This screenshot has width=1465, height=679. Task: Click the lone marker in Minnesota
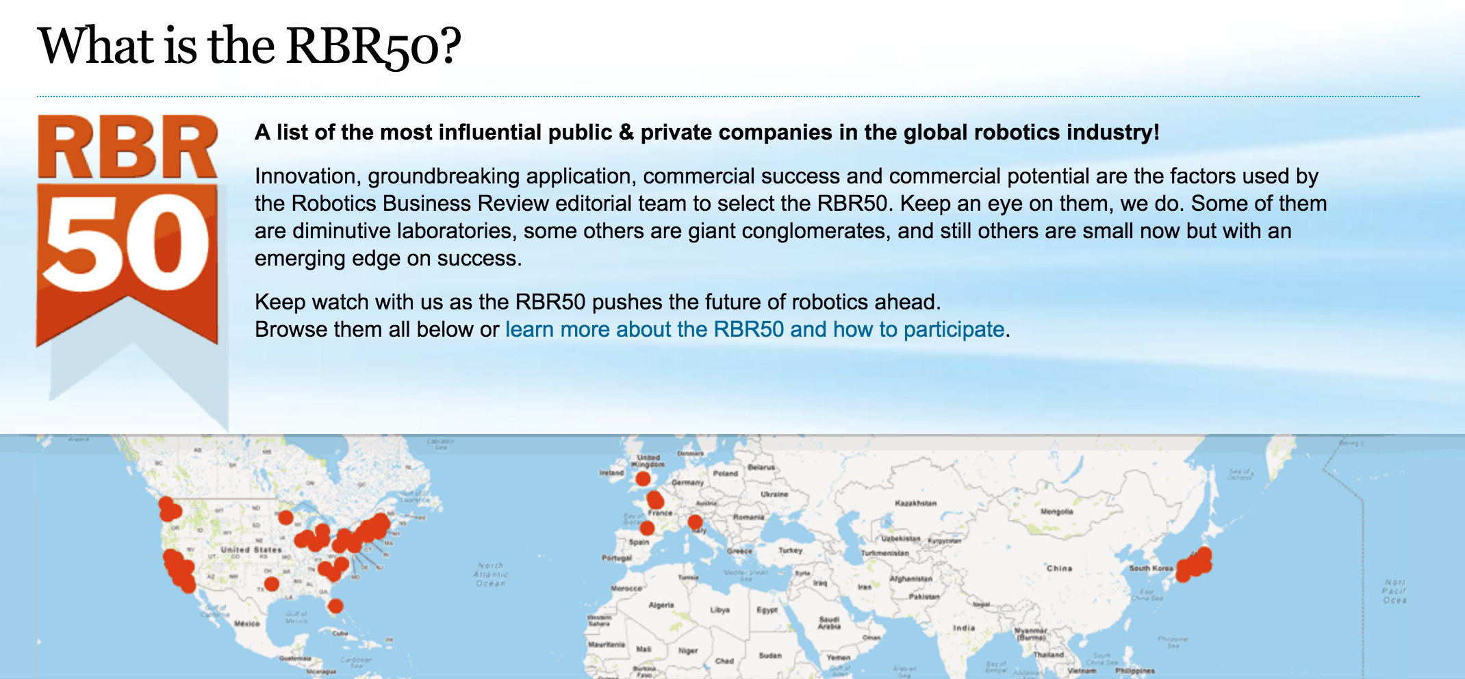click(x=286, y=517)
